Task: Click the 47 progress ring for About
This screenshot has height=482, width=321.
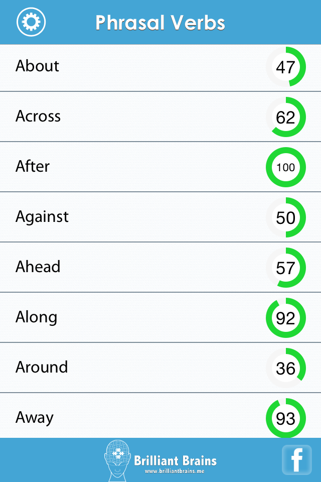Action: point(285,67)
